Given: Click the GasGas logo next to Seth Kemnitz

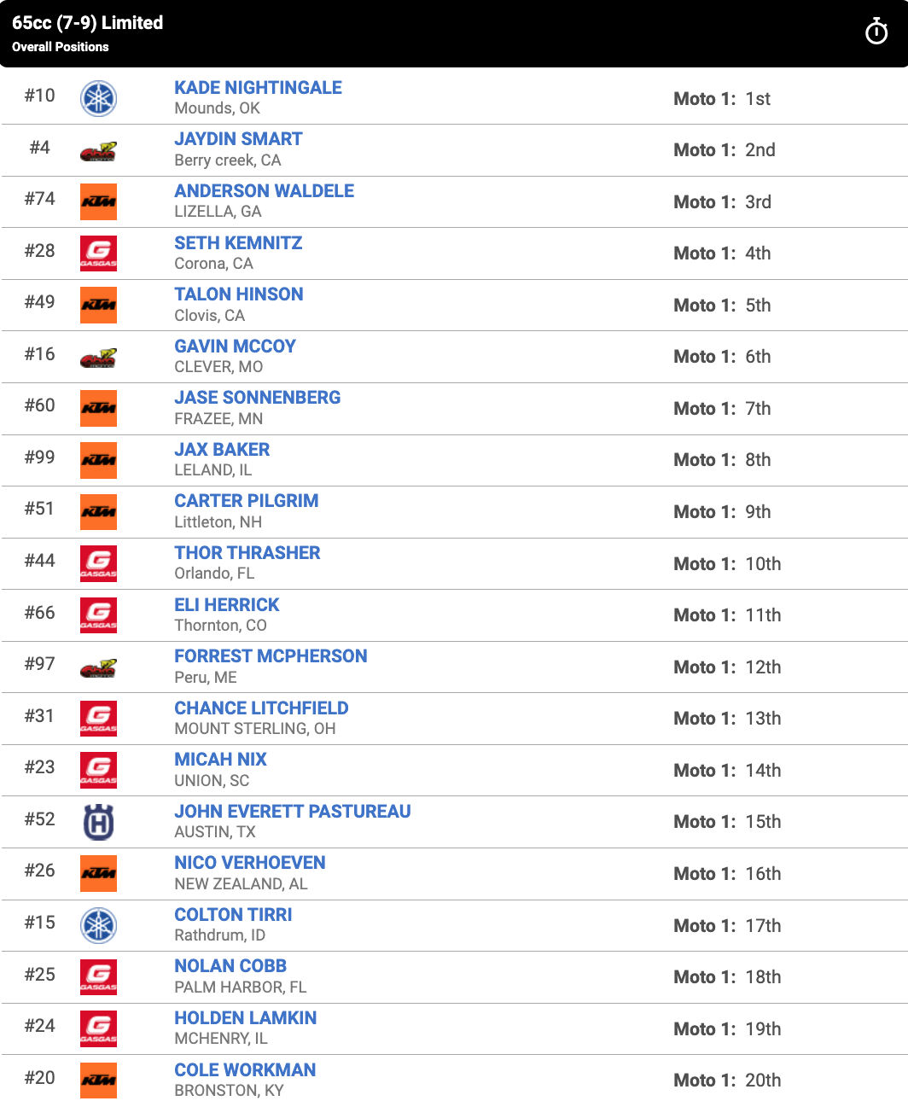Looking at the screenshot, I should (98, 253).
